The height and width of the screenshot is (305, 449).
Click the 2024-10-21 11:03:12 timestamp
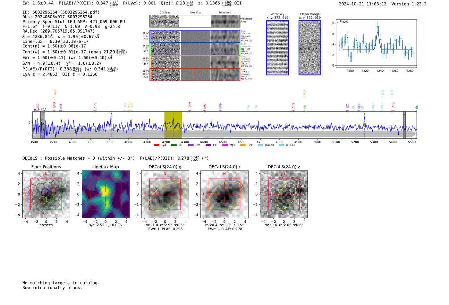pos(363,4)
